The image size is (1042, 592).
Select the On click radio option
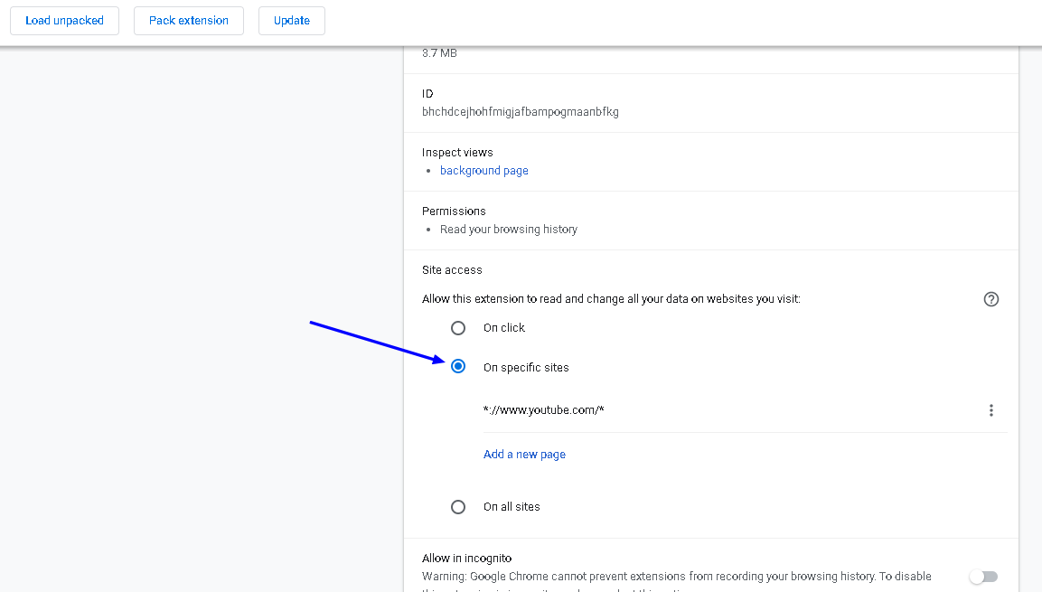(x=458, y=328)
